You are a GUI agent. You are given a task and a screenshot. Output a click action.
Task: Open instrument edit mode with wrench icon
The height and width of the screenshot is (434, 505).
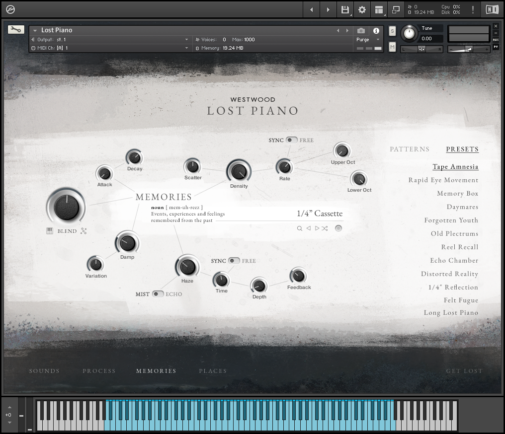pos(16,30)
